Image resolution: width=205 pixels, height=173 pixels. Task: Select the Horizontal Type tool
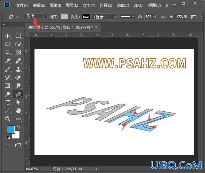(x=8, y=102)
